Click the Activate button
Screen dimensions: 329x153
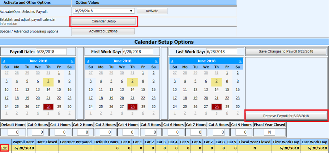click(x=152, y=11)
